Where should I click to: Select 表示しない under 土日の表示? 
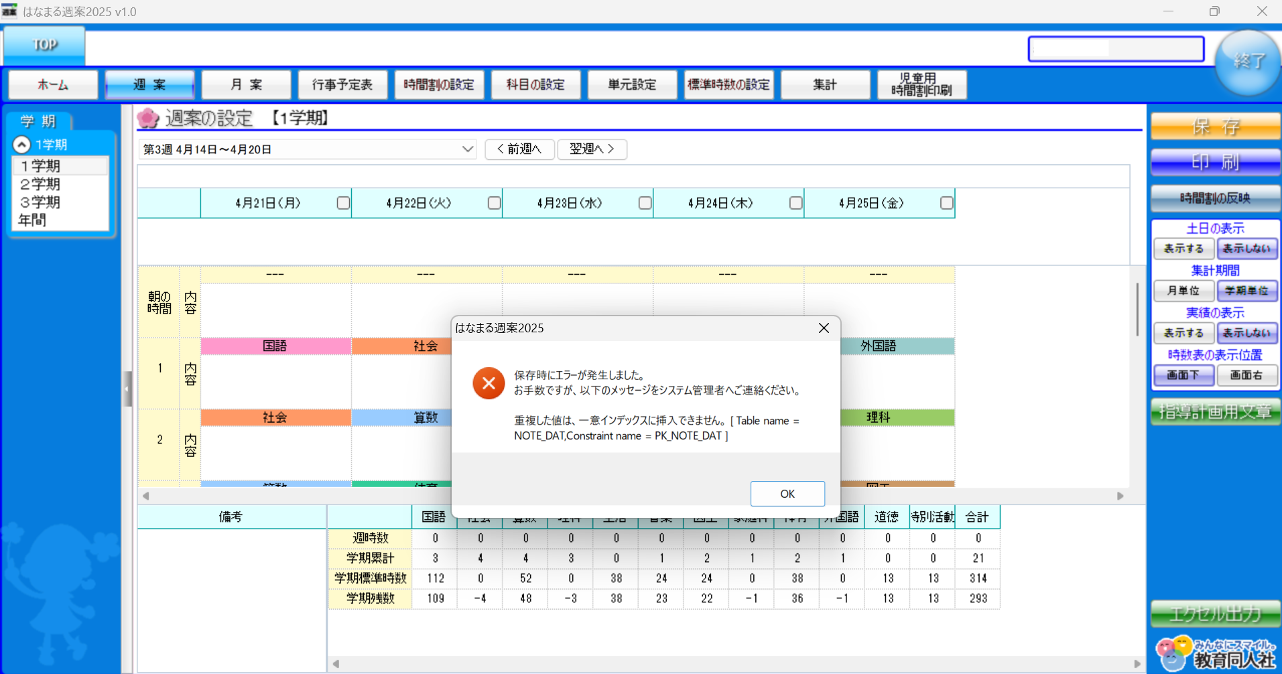(x=1246, y=248)
